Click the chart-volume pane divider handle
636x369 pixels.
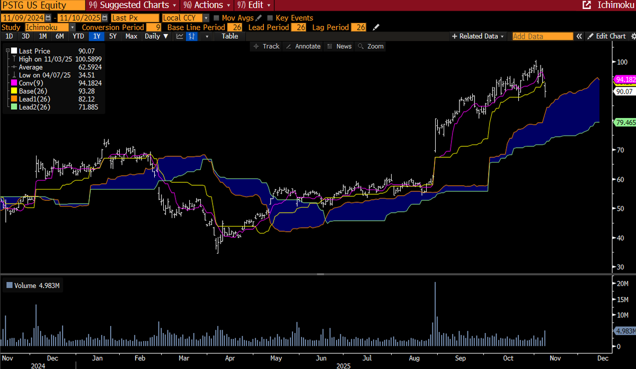point(320,274)
